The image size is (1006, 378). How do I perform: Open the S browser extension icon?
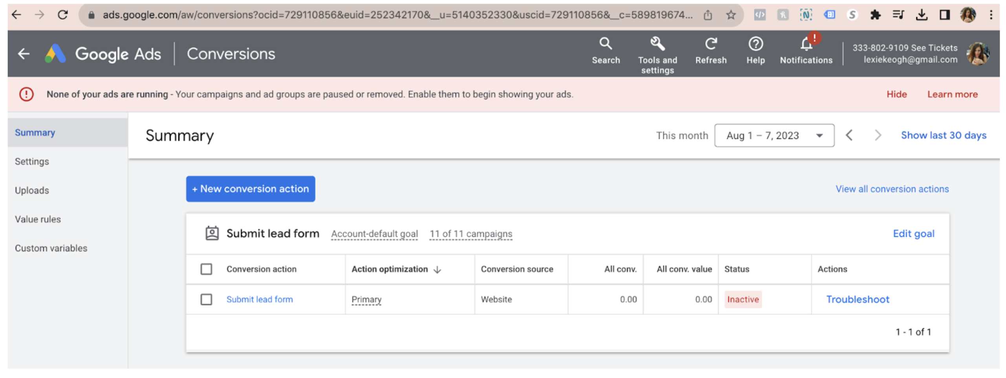coord(851,15)
